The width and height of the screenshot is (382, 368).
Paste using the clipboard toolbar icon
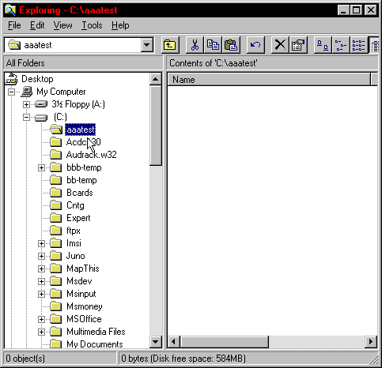point(231,45)
